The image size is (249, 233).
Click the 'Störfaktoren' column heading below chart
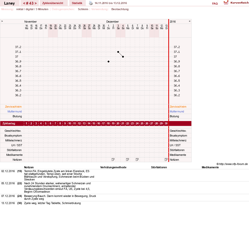[159, 167]
